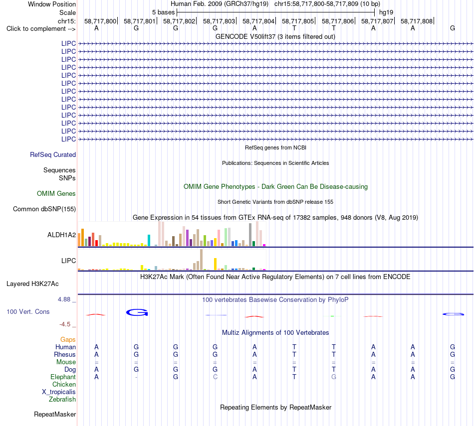Open the 100 Vert. Cons track label

[x=28, y=311]
